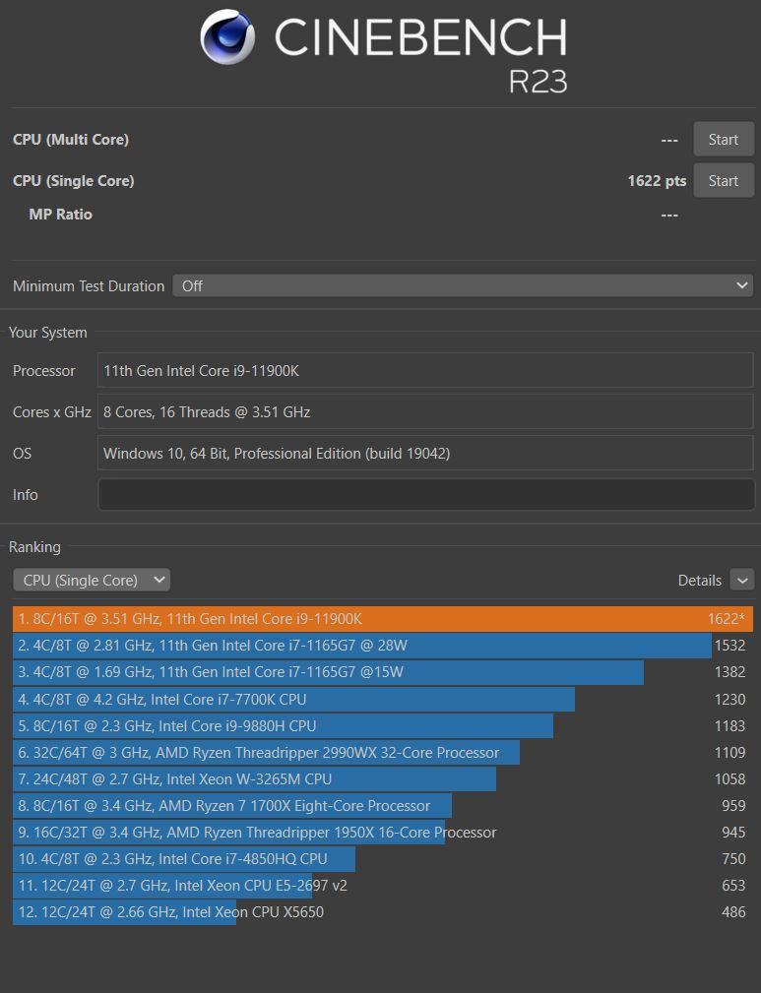761x993 pixels.
Task: Select ranking row Ryzen 7 1700X Eight-Core
Action: (383, 806)
